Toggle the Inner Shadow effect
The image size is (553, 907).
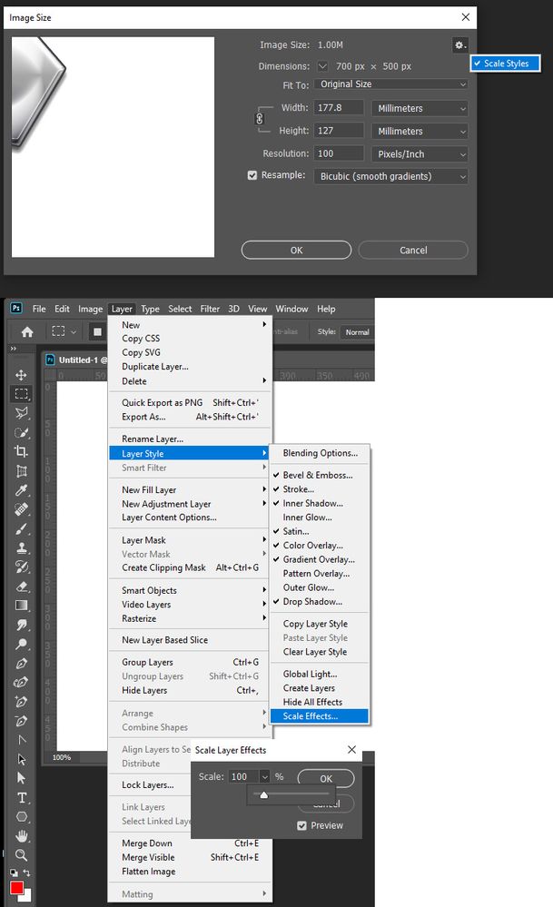(320, 503)
